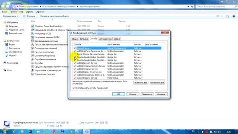Expand the Упорядочить dropdown
This screenshot has width=238, height=134.
point(11,16)
